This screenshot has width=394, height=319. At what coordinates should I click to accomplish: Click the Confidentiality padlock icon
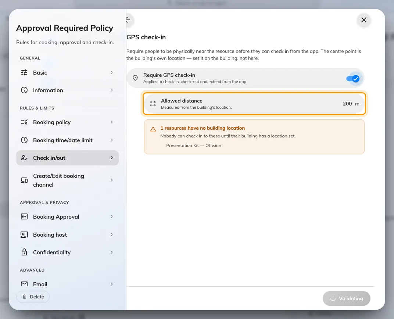point(24,252)
